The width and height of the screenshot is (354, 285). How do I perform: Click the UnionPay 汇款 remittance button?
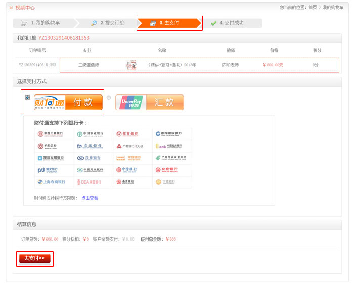pyautogui.click(x=150, y=103)
